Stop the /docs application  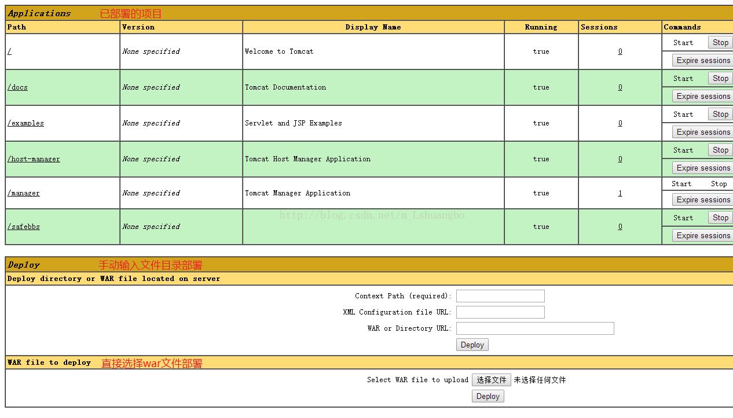pos(720,78)
